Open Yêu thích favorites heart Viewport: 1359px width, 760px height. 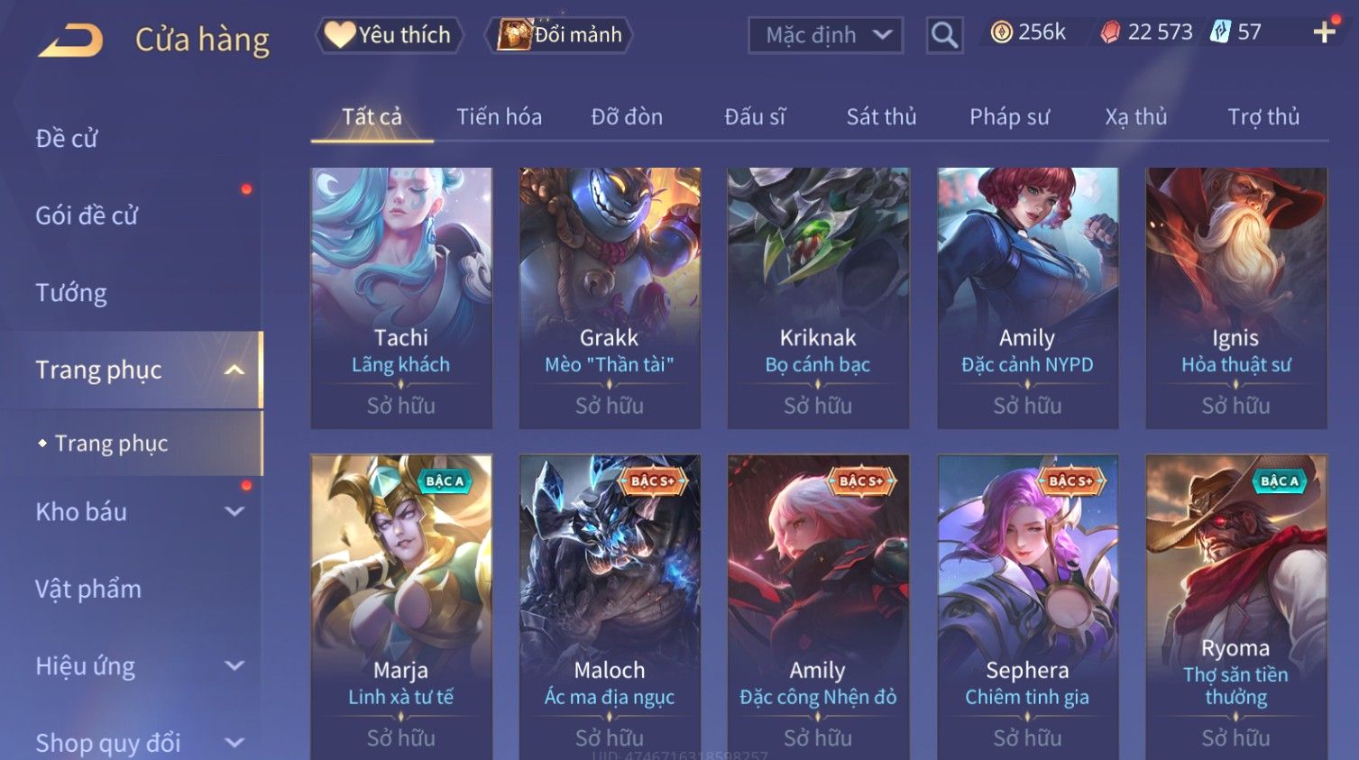389,35
